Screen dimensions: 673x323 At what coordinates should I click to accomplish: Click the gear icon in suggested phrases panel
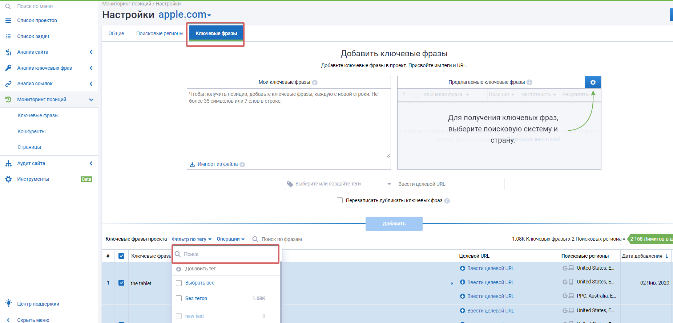(x=593, y=82)
